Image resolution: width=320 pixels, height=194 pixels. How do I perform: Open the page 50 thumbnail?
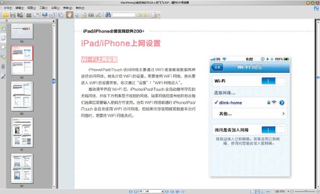coord(22,96)
